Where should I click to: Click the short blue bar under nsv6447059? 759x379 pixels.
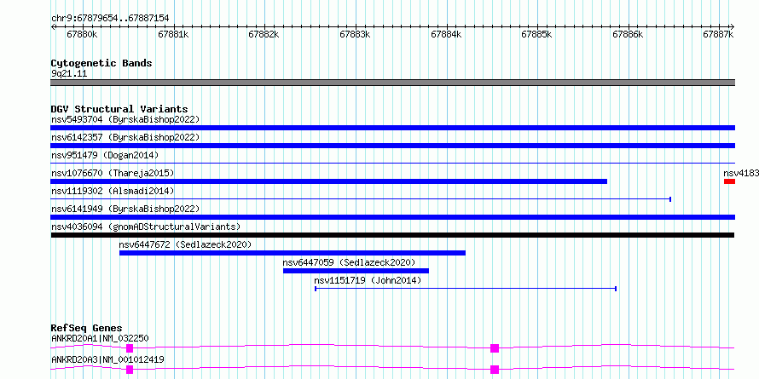[x=356, y=271]
